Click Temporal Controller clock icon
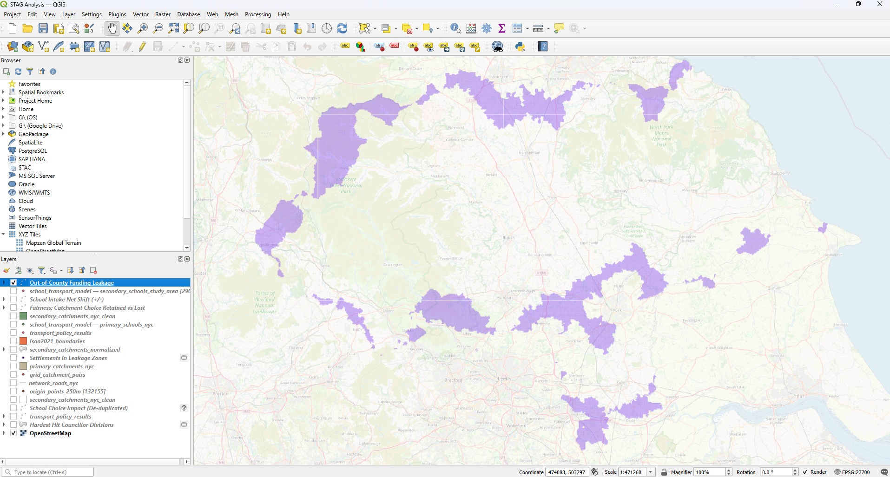 pos(327,29)
